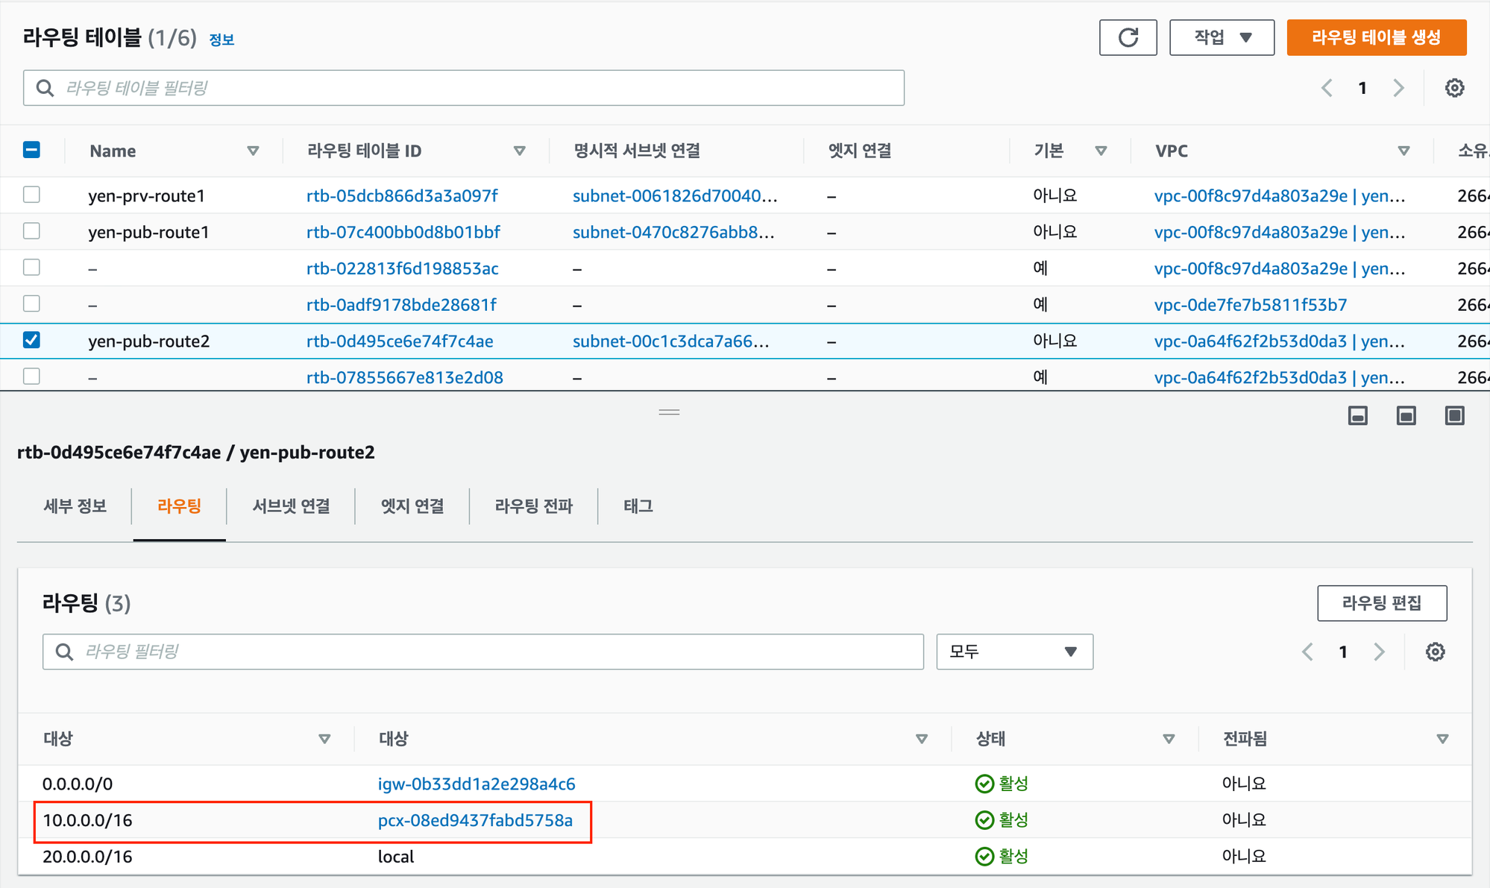
Task: Go to next routes page arrow
Action: 1379,652
